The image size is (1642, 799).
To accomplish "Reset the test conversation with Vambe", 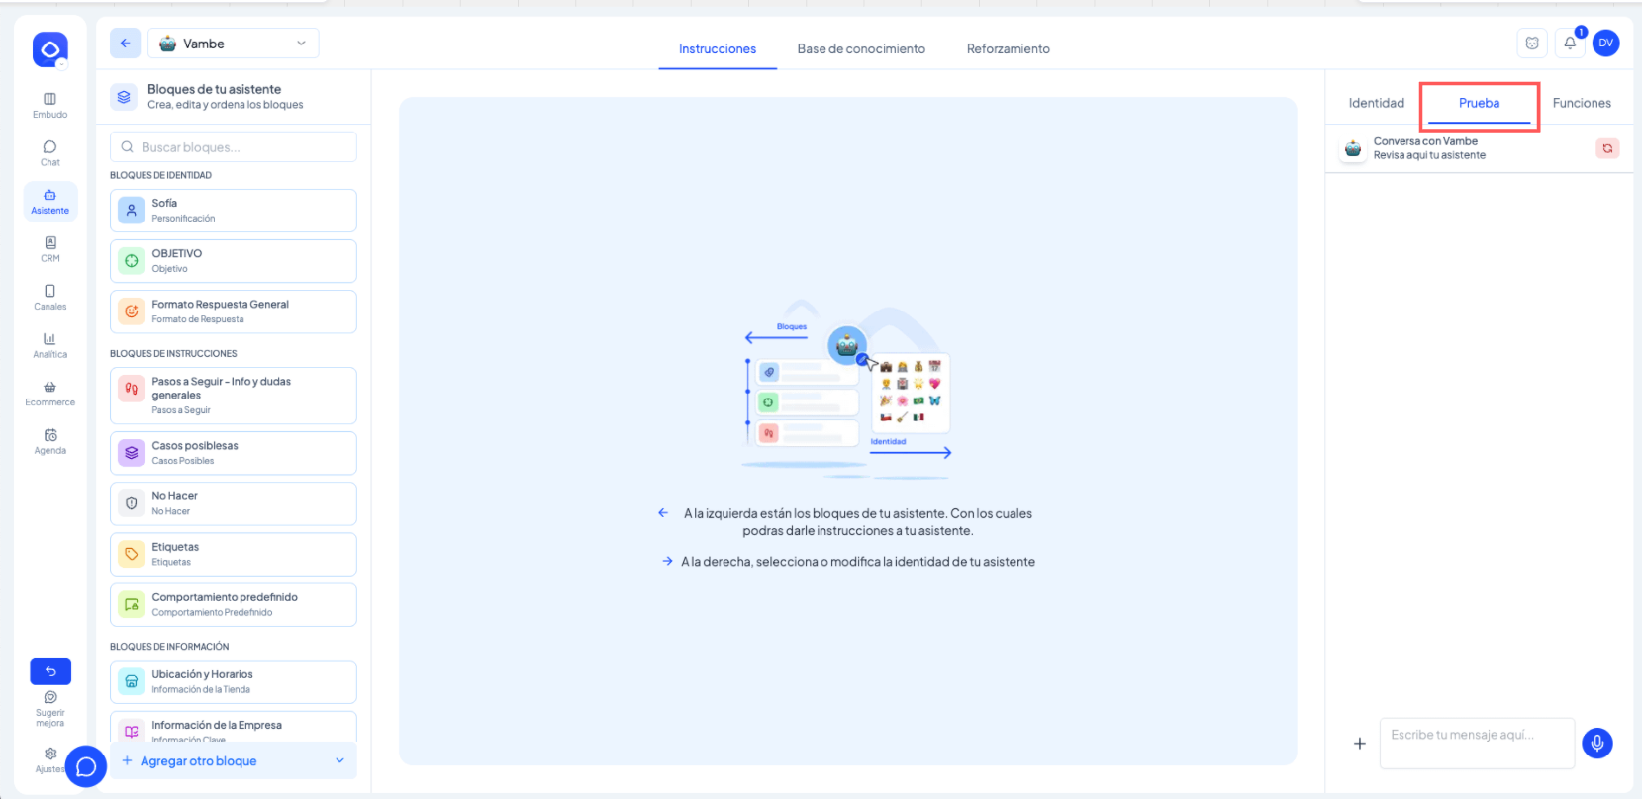I will tap(1606, 148).
